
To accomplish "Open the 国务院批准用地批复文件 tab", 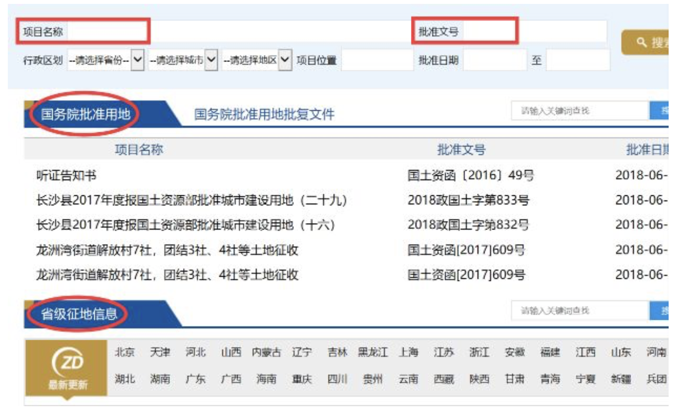I will tap(264, 115).
